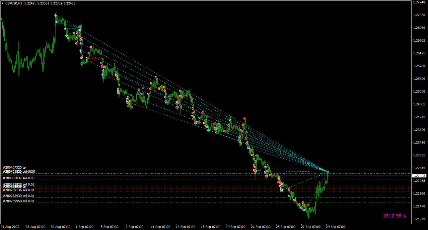The width and height of the screenshot is (428, 230).
Task: Click the 15 Sep 07:00 time label
Action: (210, 227)
